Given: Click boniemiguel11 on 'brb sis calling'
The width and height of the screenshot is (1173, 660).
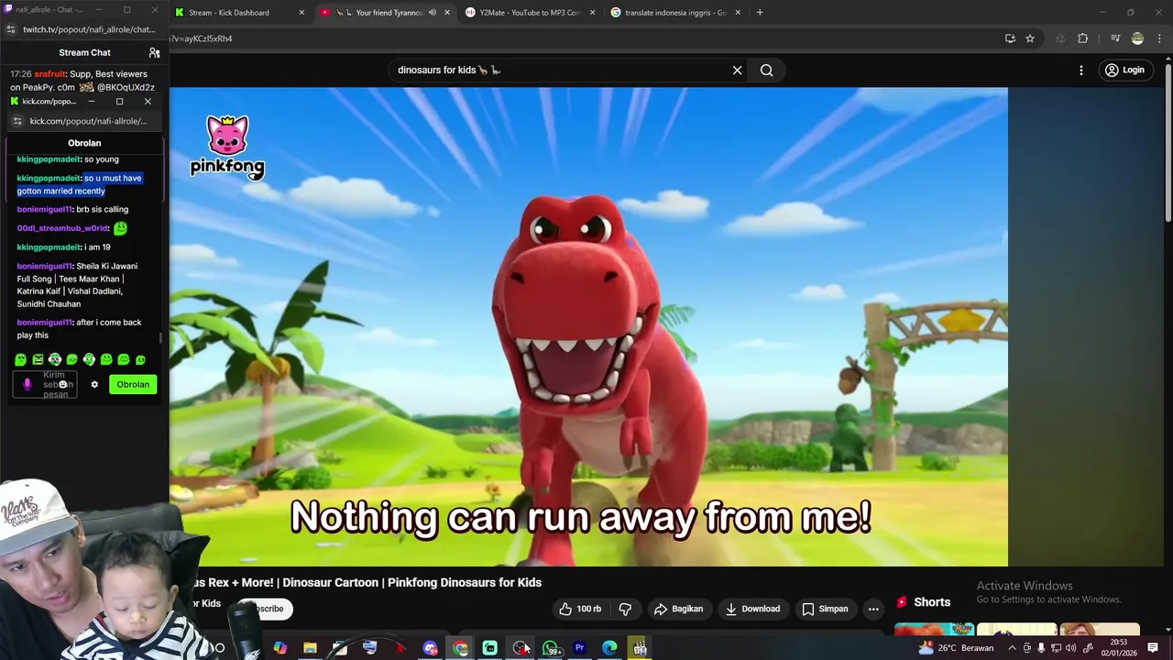Looking at the screenshot, I should pyautogui.click(x=44, y=209).
